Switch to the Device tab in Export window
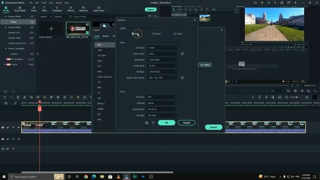 pos(105,36)
